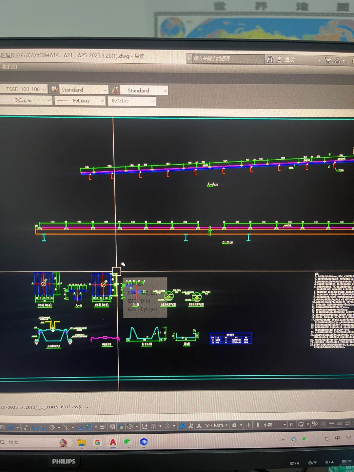The width and height of the screenshot is (354, 472).
Task: Toggle object snap tracking icon
Action: (x=80, y=427)
